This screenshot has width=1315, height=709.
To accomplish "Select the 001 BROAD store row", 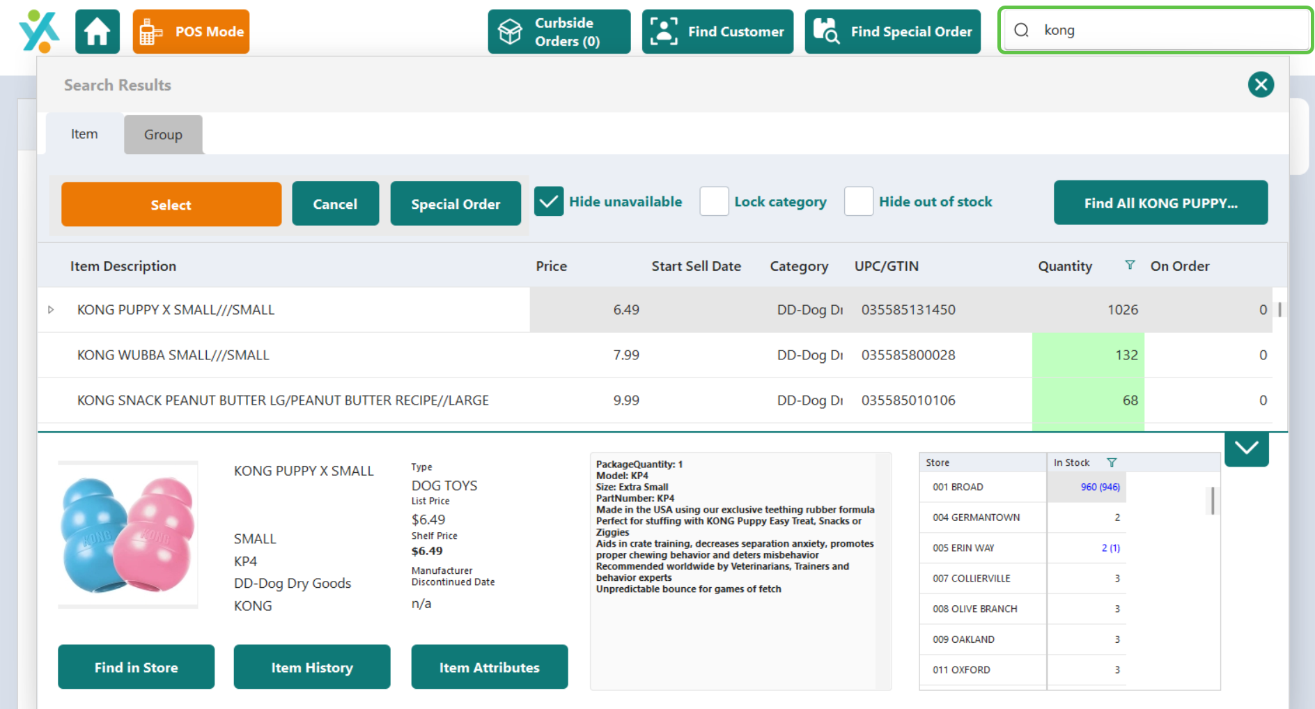I will point(1022,487).
